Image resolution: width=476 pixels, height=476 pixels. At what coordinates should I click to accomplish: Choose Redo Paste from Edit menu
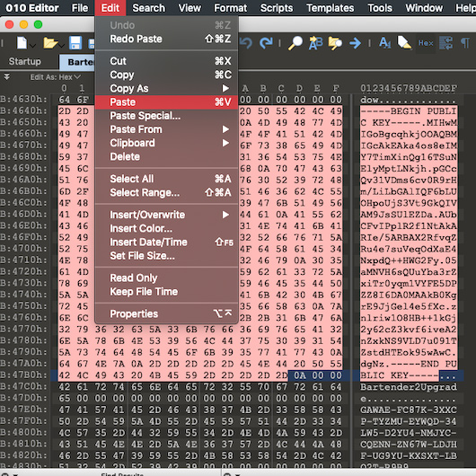click(166, 39)
